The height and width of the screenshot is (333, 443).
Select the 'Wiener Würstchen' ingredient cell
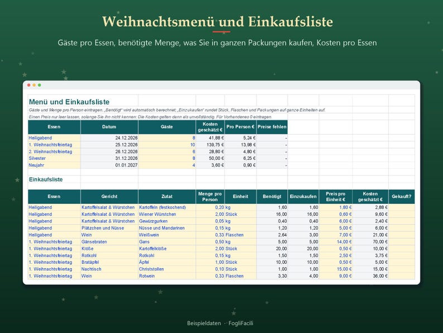pos(167,214)
